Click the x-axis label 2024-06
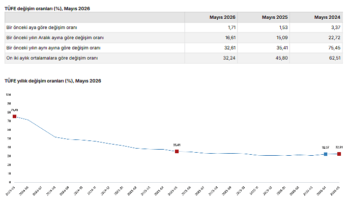The image size is (347, 200). tap(24, 191)
